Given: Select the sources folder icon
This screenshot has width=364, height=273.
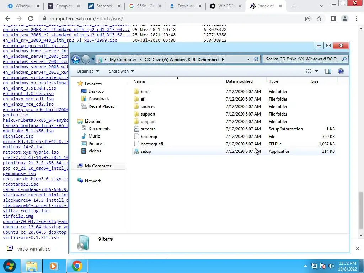Looking at the screenshot, I should 136,106.
